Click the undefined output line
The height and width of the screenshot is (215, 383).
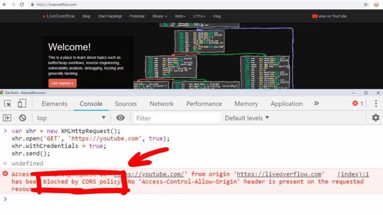tap(27, 164)
